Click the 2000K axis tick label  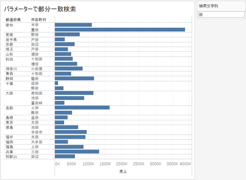tap(122, 164)
